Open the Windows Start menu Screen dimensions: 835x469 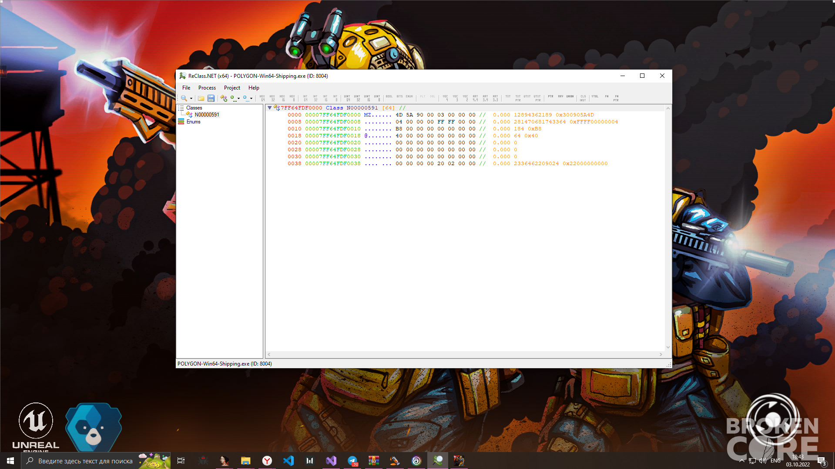10,461
